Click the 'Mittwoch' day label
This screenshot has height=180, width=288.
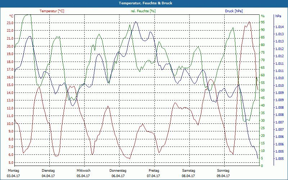tap(84, 171)
